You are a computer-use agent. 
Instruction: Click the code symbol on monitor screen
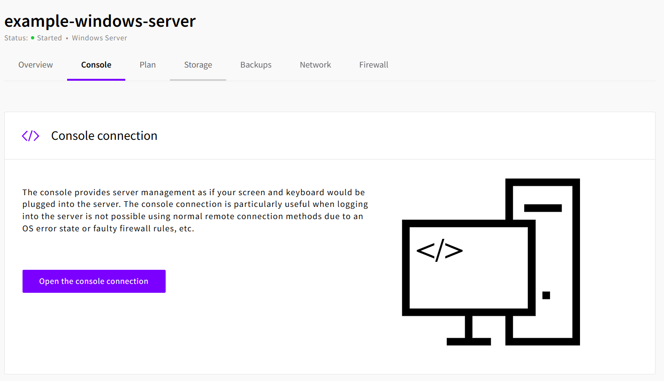tap(439, 251)
